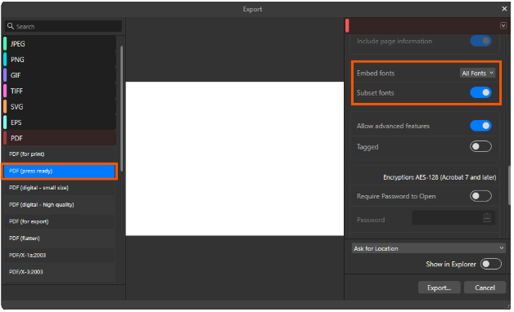Viewport: 514px width, 312px height.
Task: Click the settings panel scrollbar
Action: point(509,185)
